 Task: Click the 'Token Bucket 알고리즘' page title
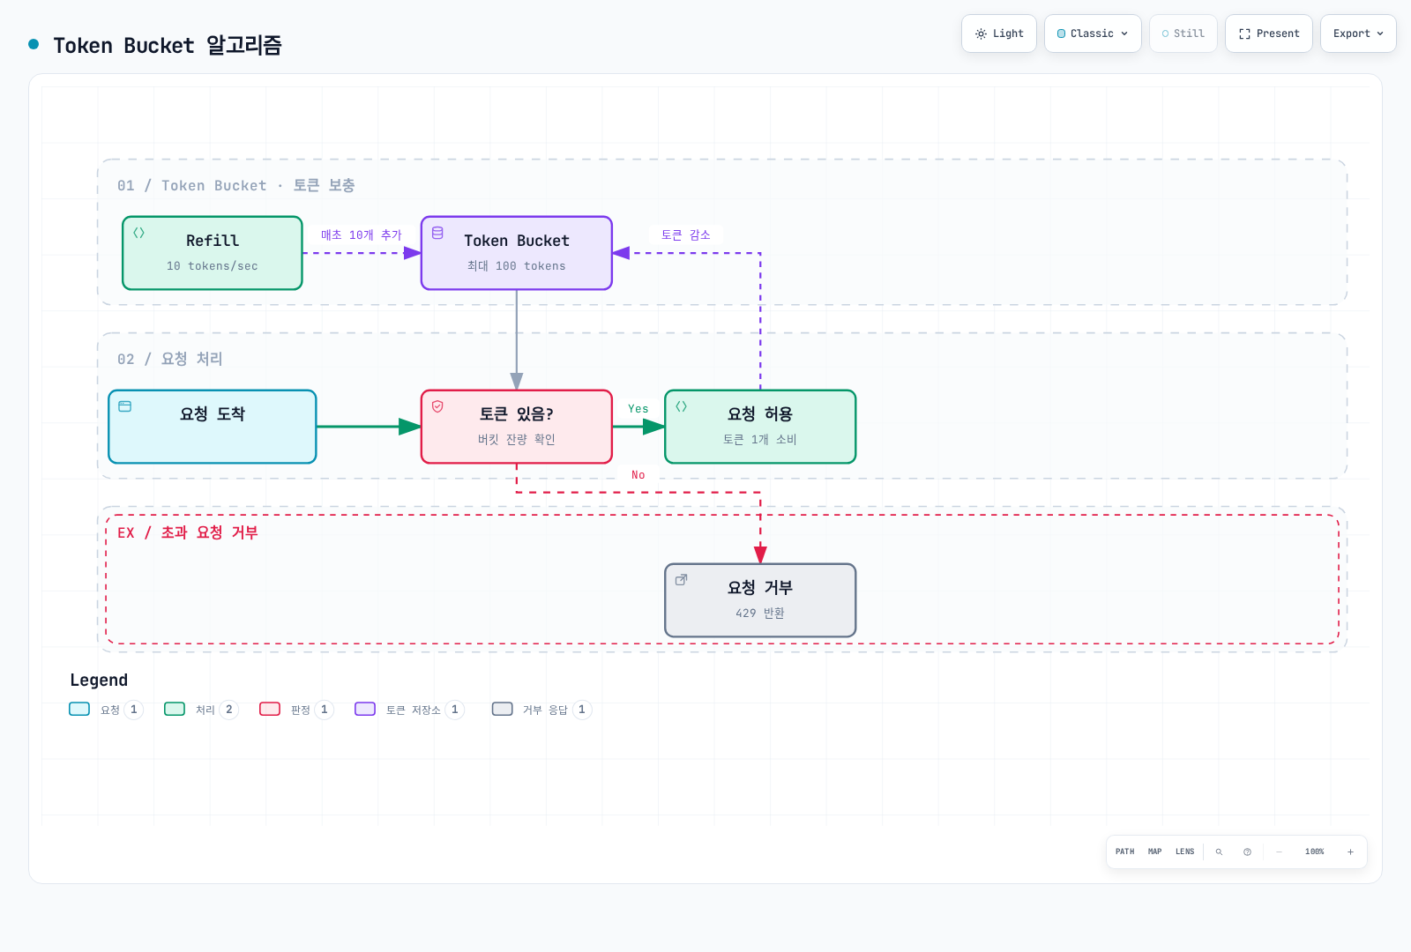click(168, 45)
